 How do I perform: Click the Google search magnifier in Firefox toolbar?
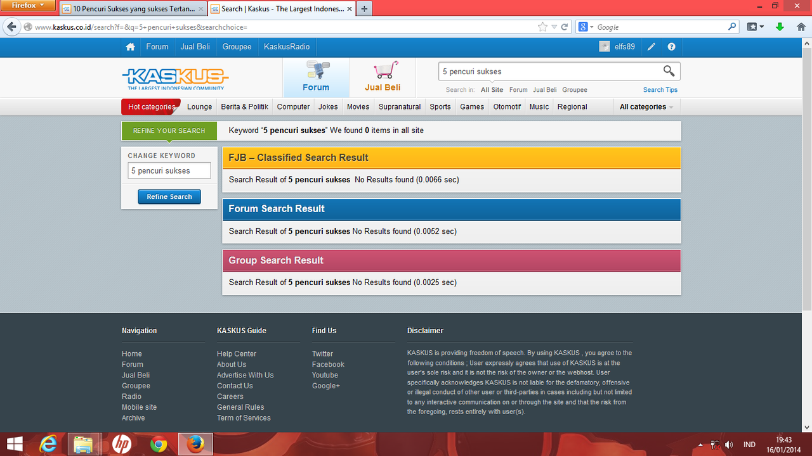732,27
